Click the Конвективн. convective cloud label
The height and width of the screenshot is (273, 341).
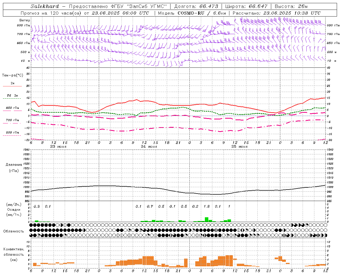(14, 249)
